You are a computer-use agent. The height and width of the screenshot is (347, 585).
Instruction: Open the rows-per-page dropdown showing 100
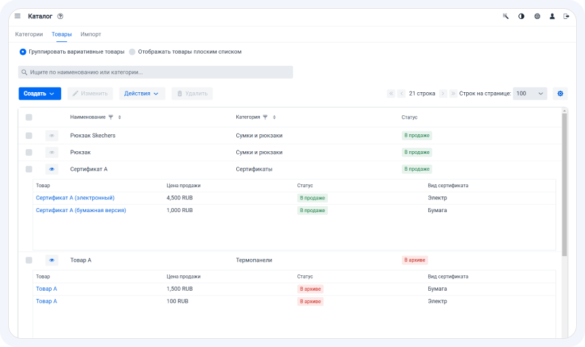[530, 94]
